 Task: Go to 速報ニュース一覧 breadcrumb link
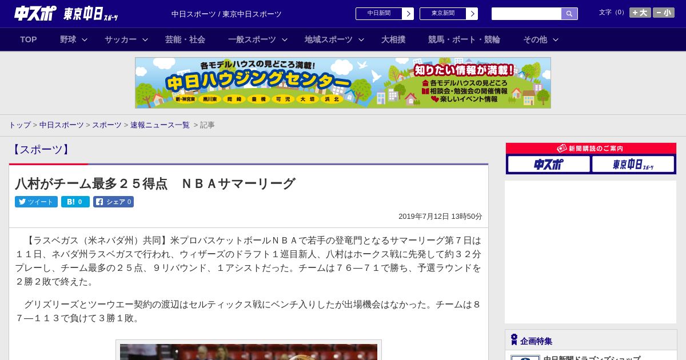160,125
